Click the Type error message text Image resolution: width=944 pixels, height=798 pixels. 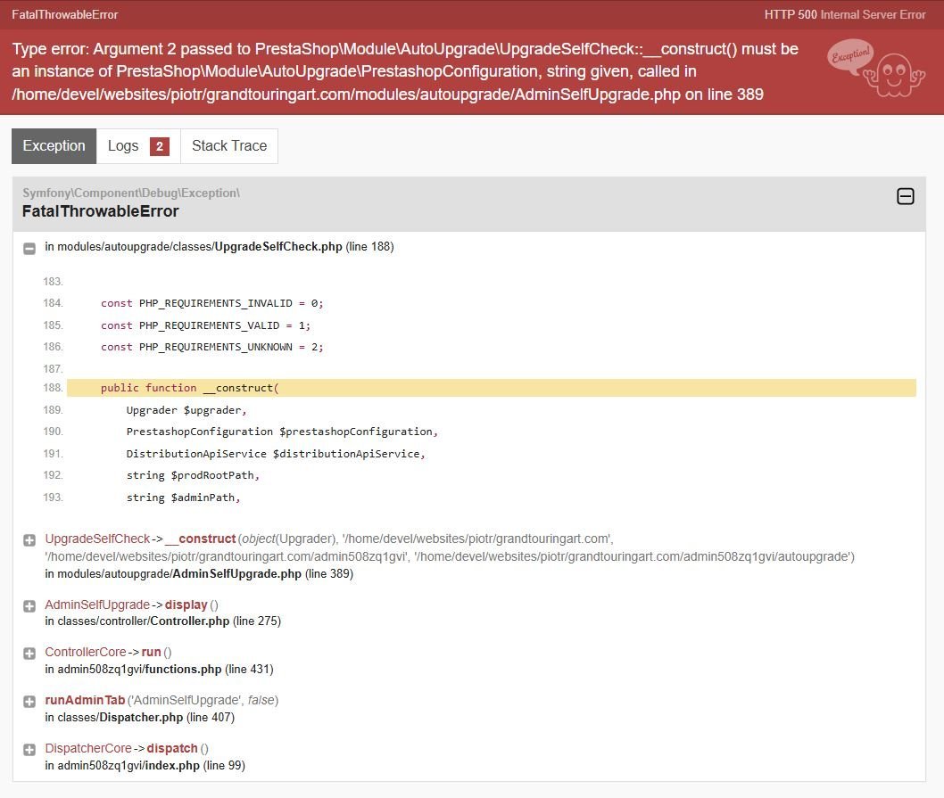405,71
